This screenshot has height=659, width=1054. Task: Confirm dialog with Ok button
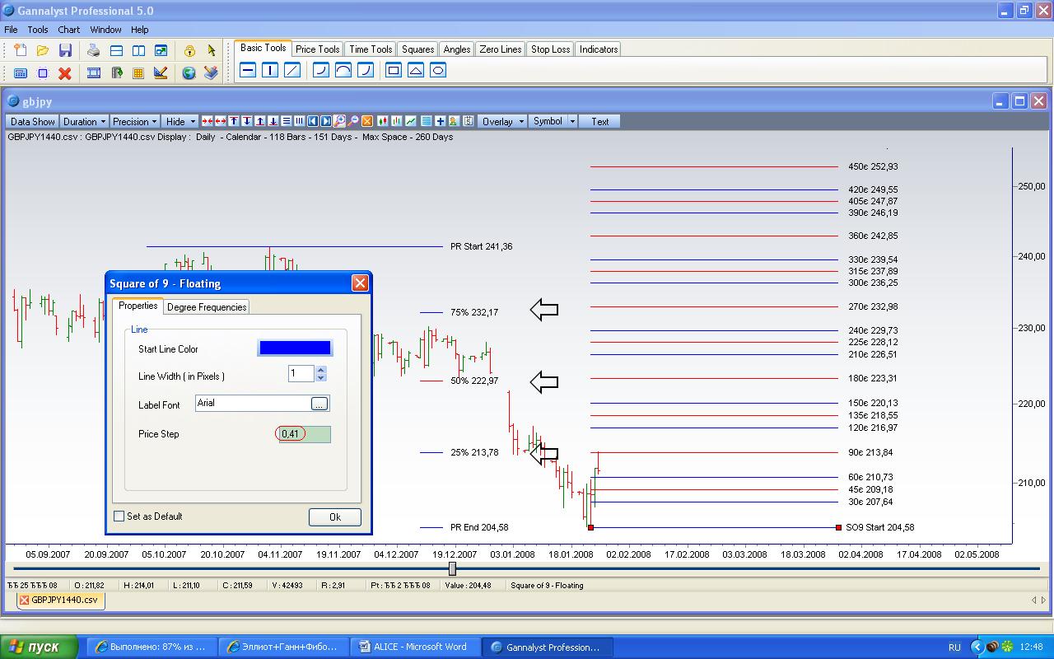[x=334, y=516]
